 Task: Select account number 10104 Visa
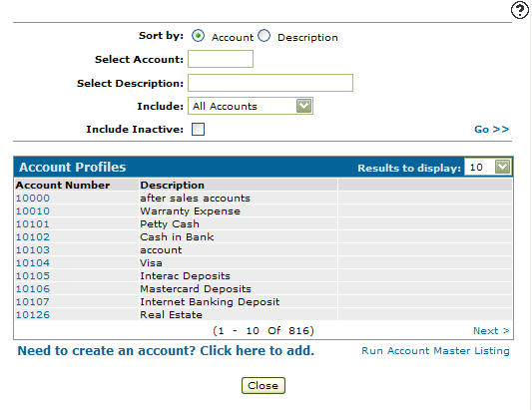33,262
